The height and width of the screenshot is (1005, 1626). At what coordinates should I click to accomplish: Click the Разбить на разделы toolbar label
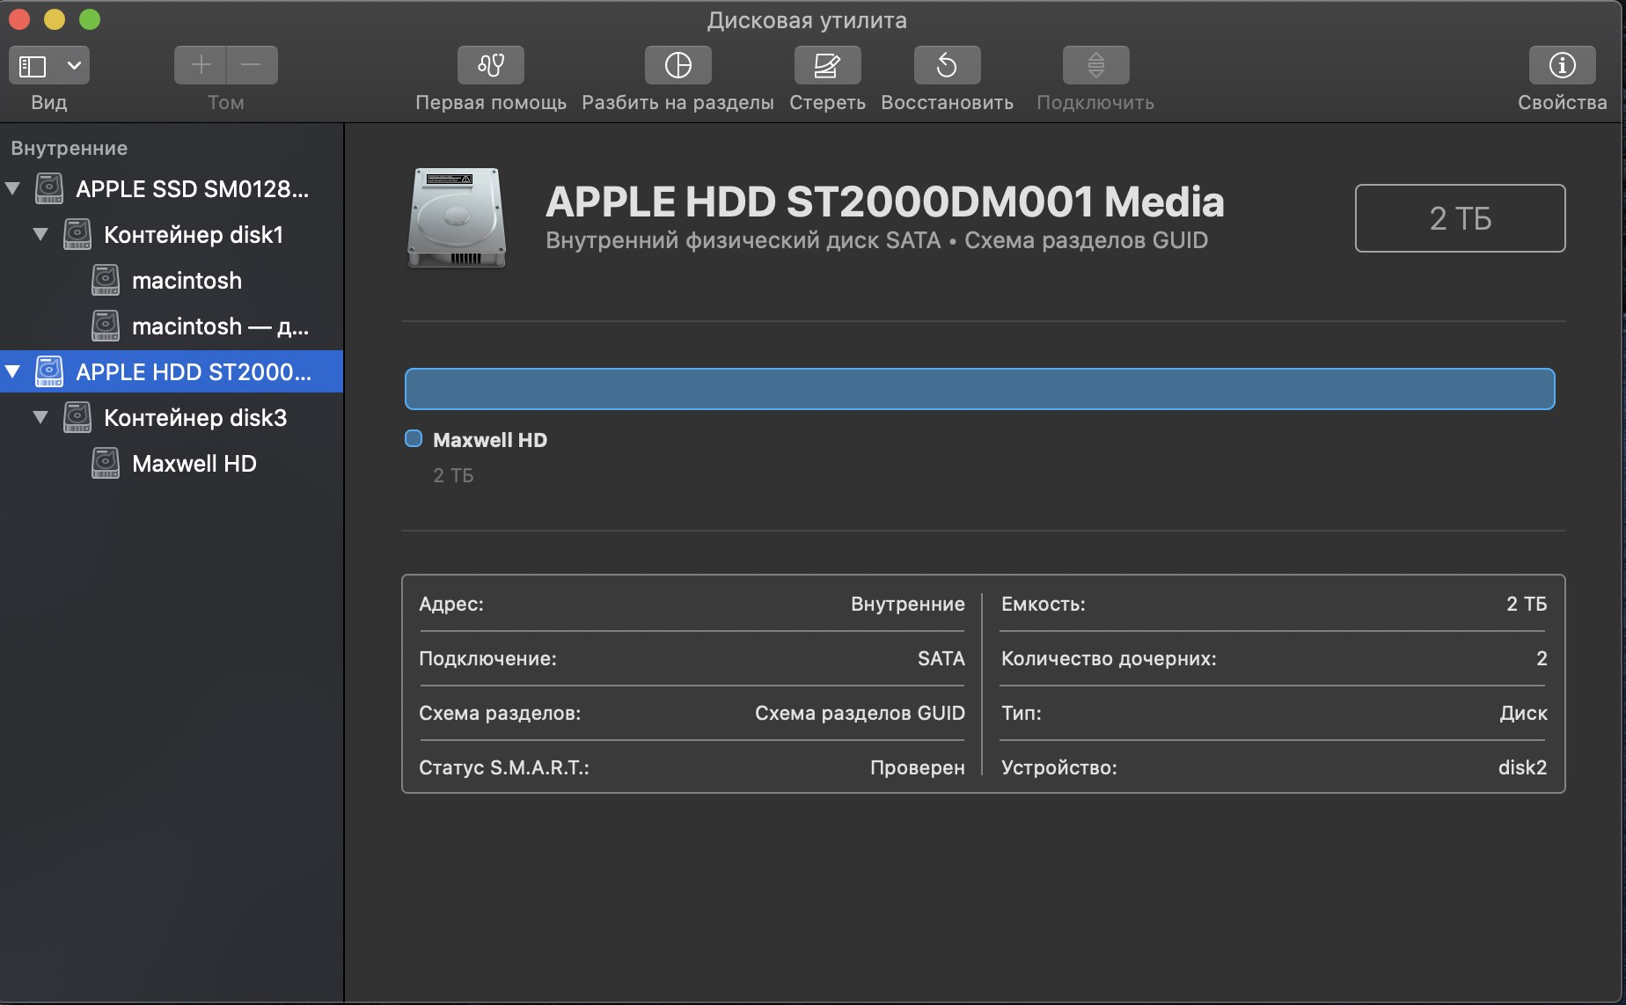click(x=677, y=102)
